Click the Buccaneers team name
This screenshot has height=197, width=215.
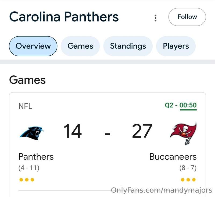point(173,157)
